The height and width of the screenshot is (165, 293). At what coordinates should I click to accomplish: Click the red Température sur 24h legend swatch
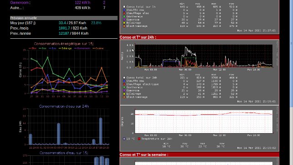coord(139,139)
